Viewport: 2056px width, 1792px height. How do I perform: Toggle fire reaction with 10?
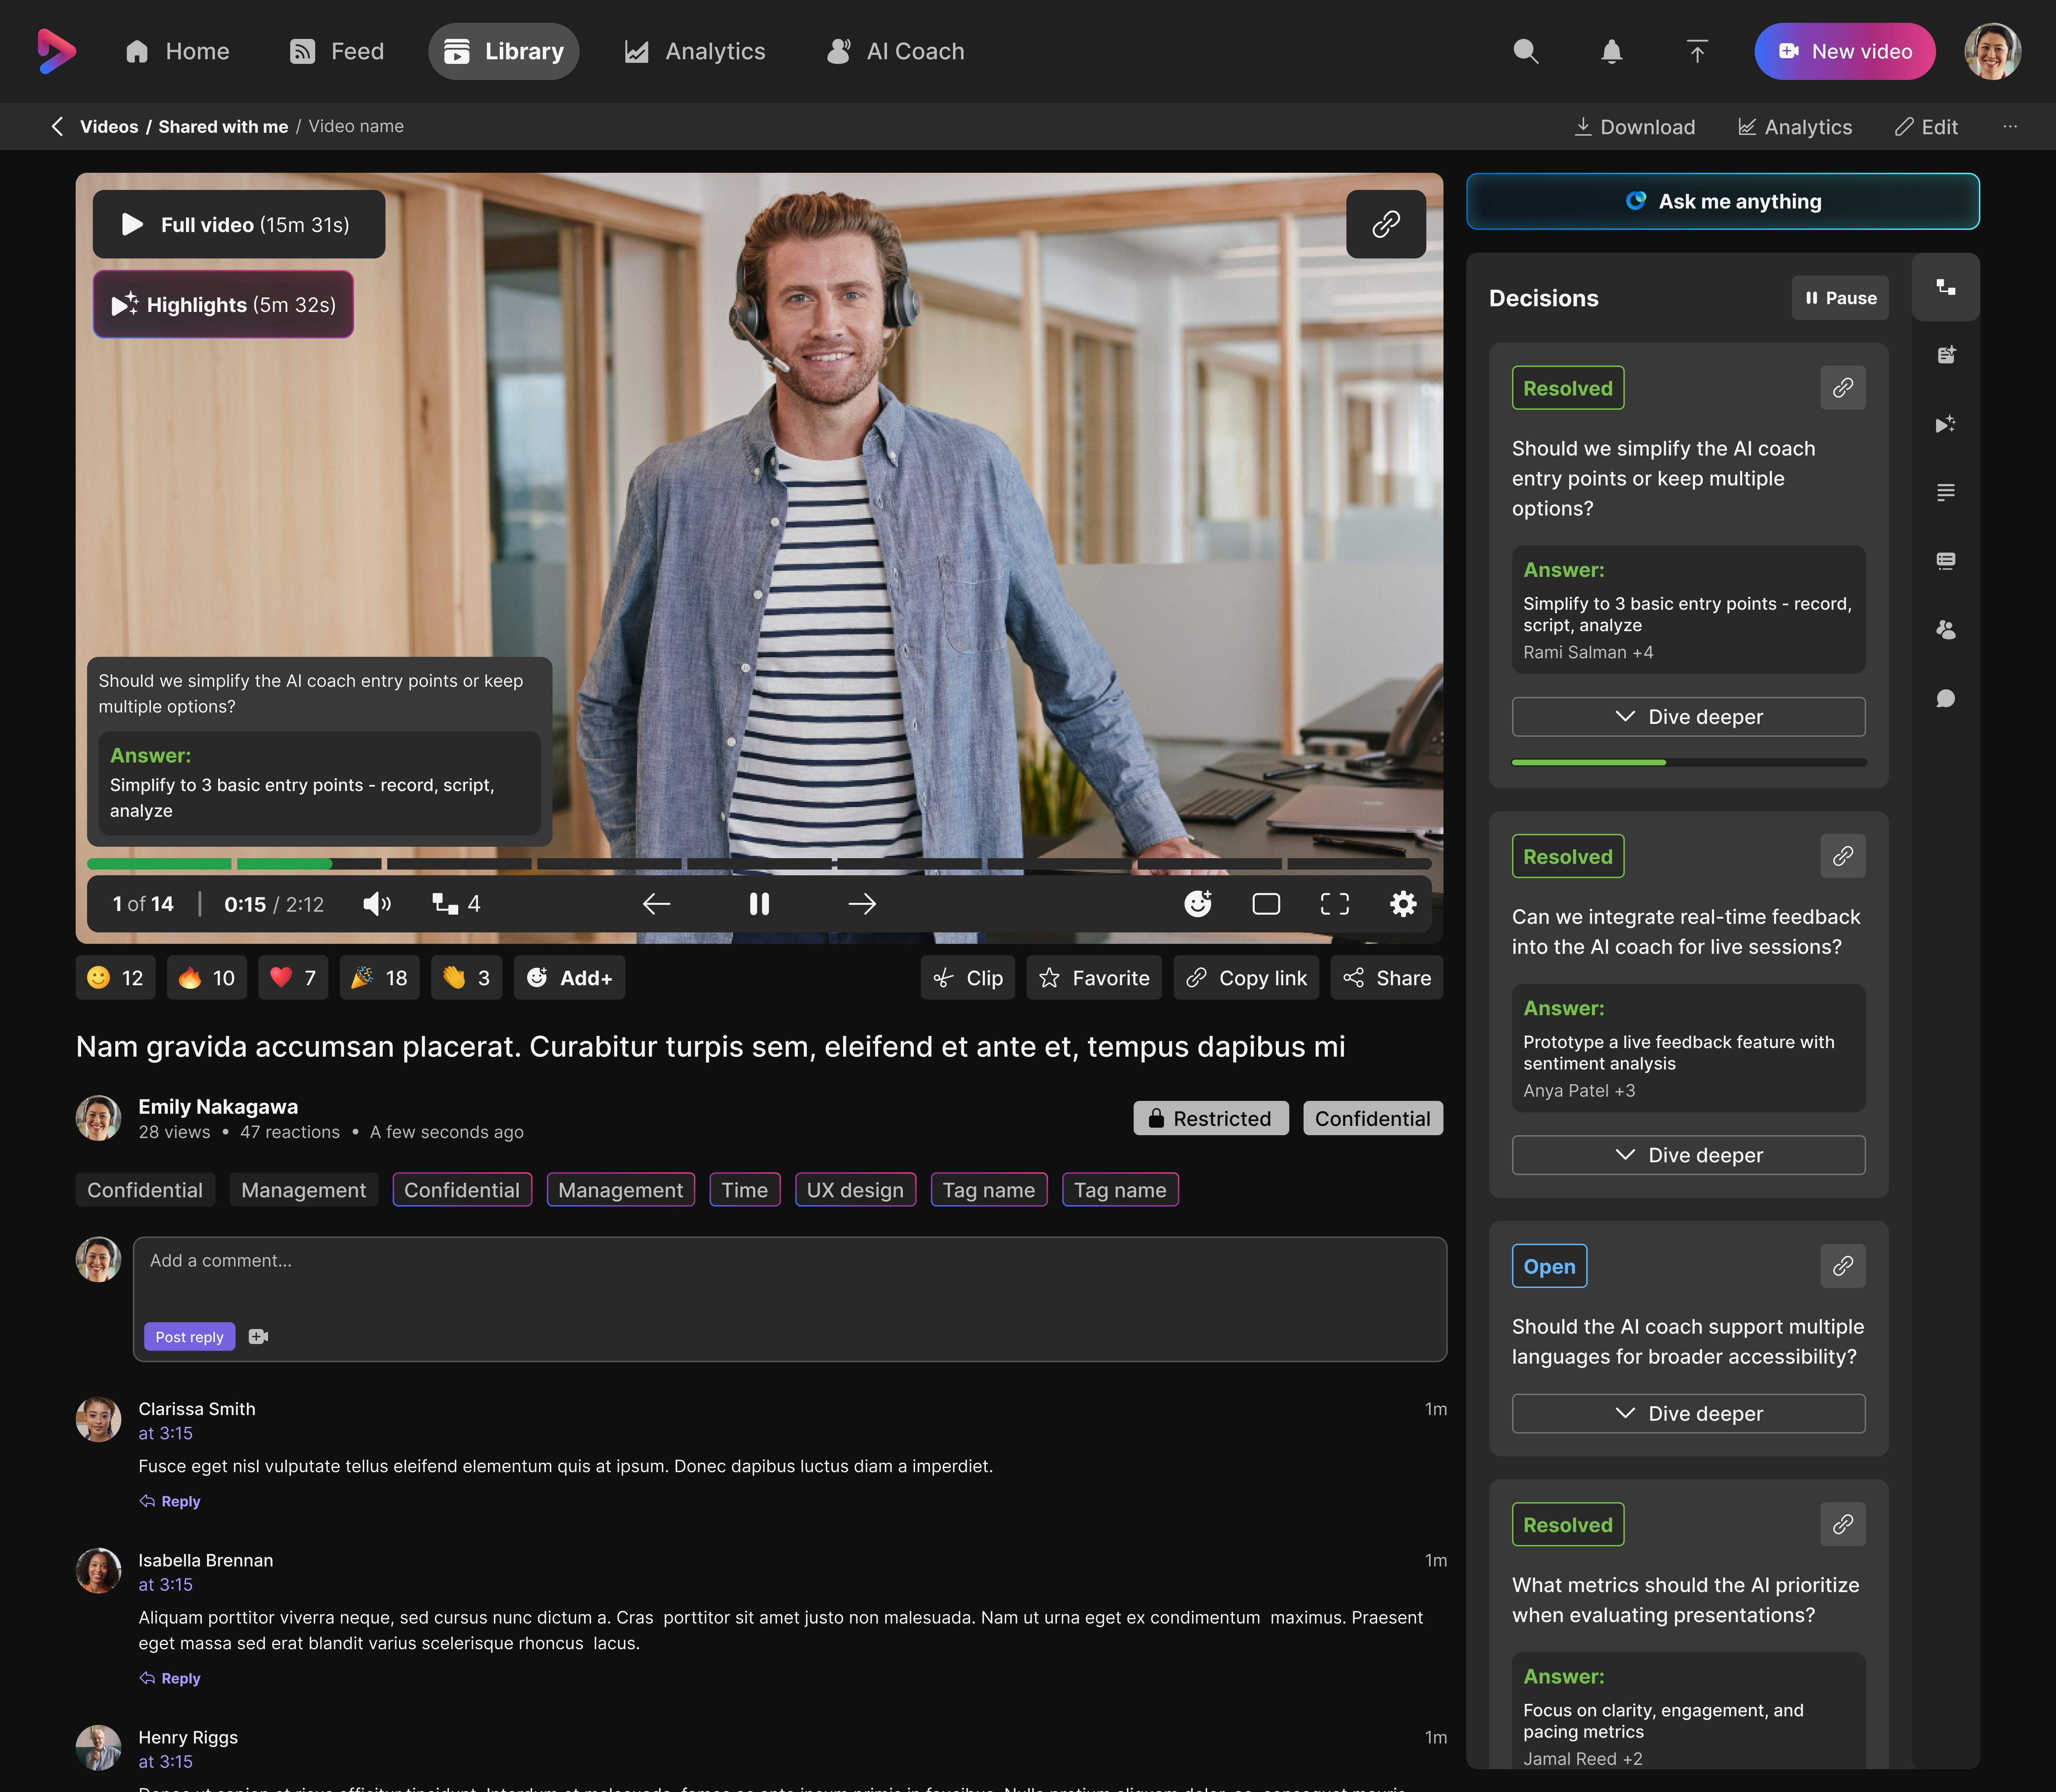coord(207,978)
